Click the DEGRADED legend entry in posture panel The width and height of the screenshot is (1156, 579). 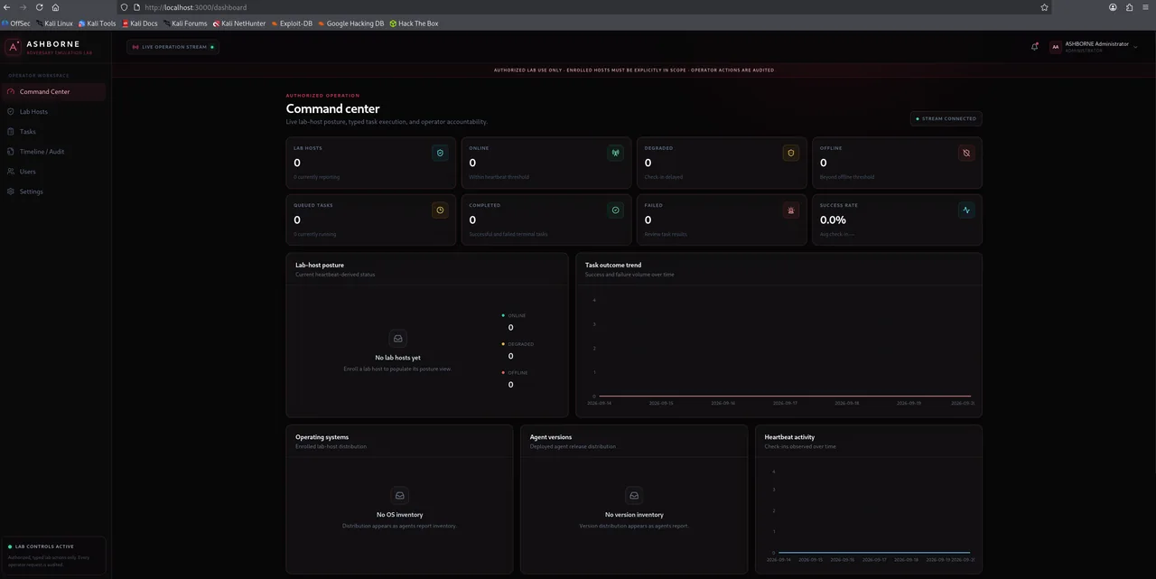click(x=517, y=350)
